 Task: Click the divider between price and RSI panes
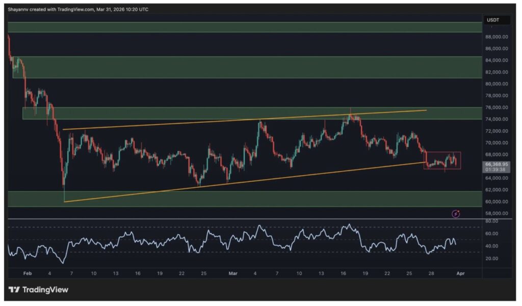(x=245, y=219)
